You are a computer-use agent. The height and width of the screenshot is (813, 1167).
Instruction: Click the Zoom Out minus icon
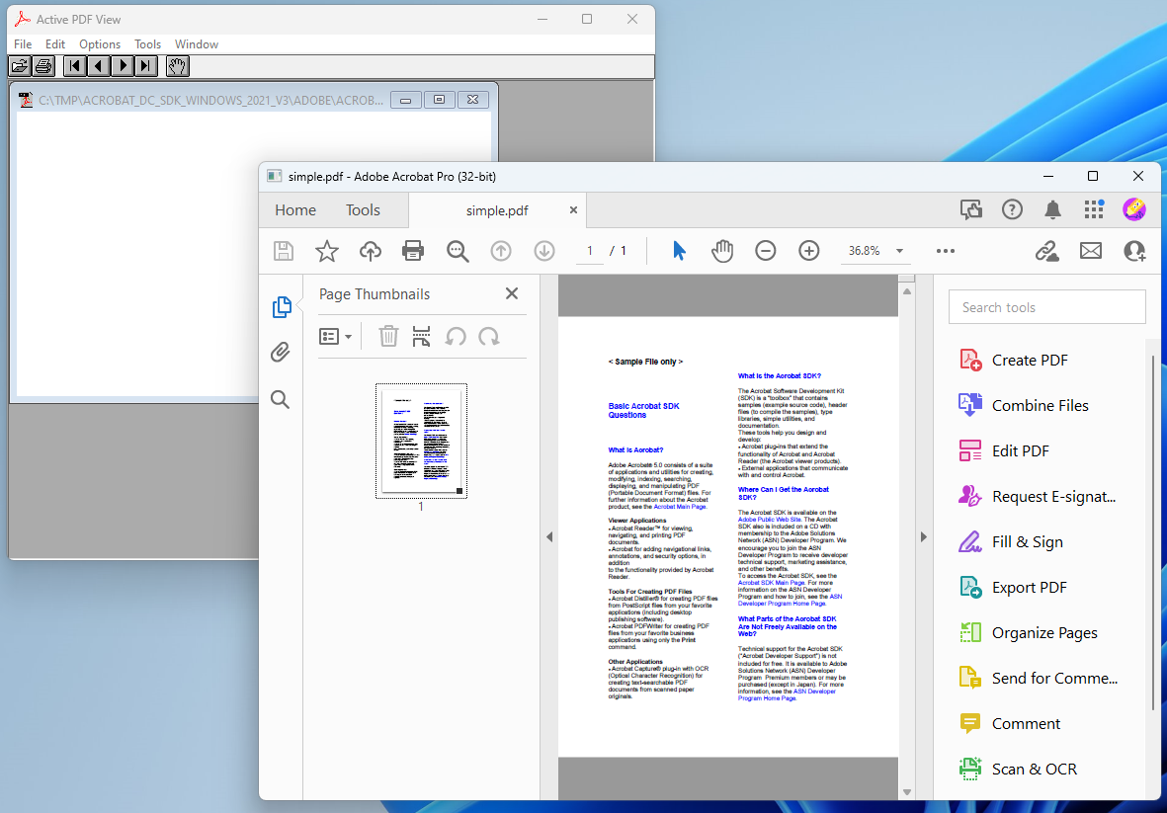(766, 250)
